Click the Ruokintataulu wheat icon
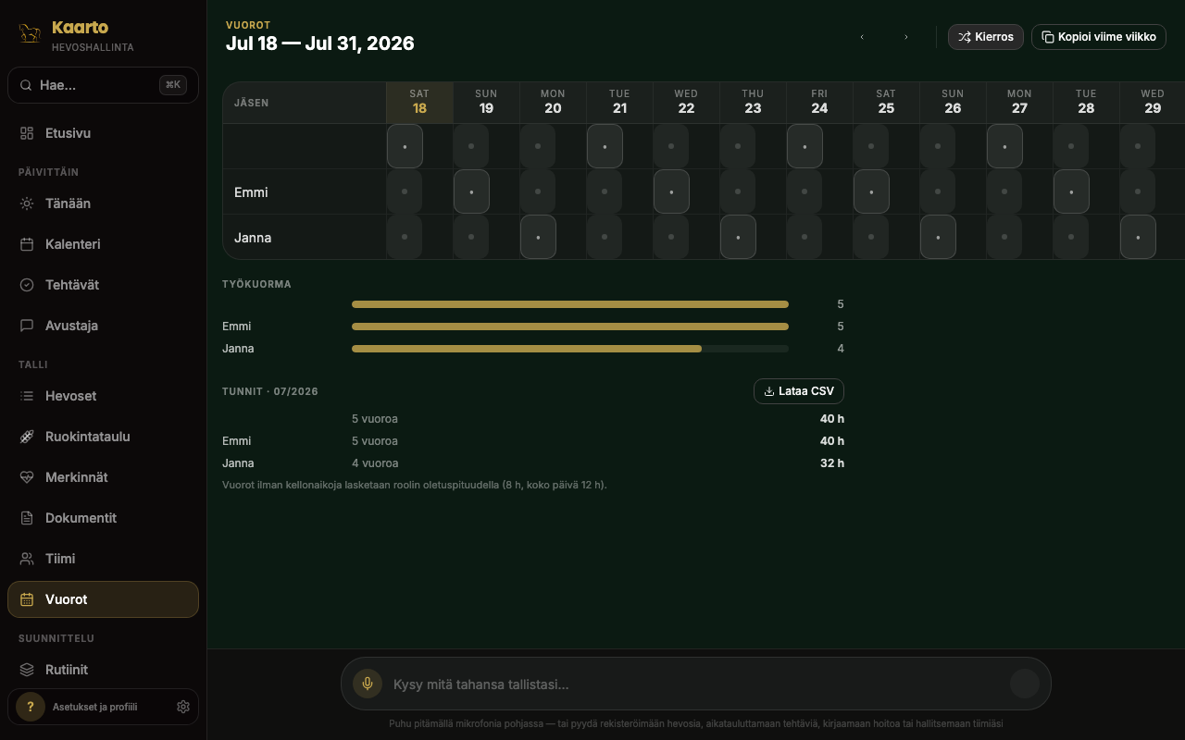The height and width of the screenshot is (740, 1185). coord(27,437)
